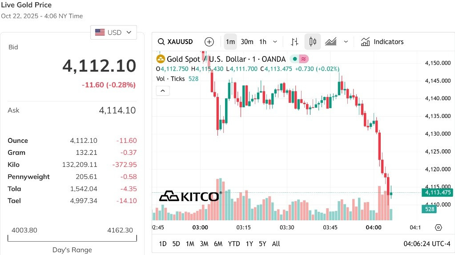Open chart settings via the gear icon
The height and width of the screenshot is (255, 455).
tap(438, 227)
